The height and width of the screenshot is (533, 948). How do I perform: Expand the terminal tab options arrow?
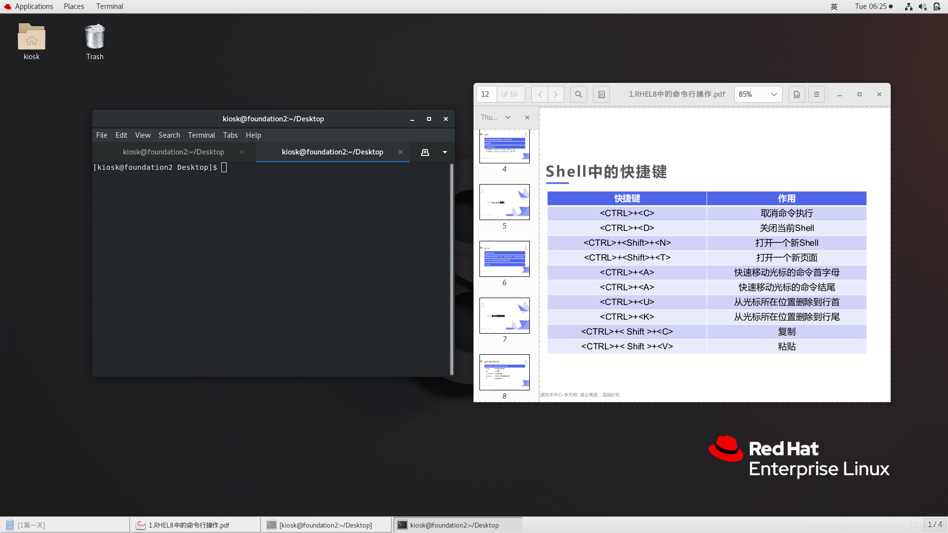(x=445, y=152)
